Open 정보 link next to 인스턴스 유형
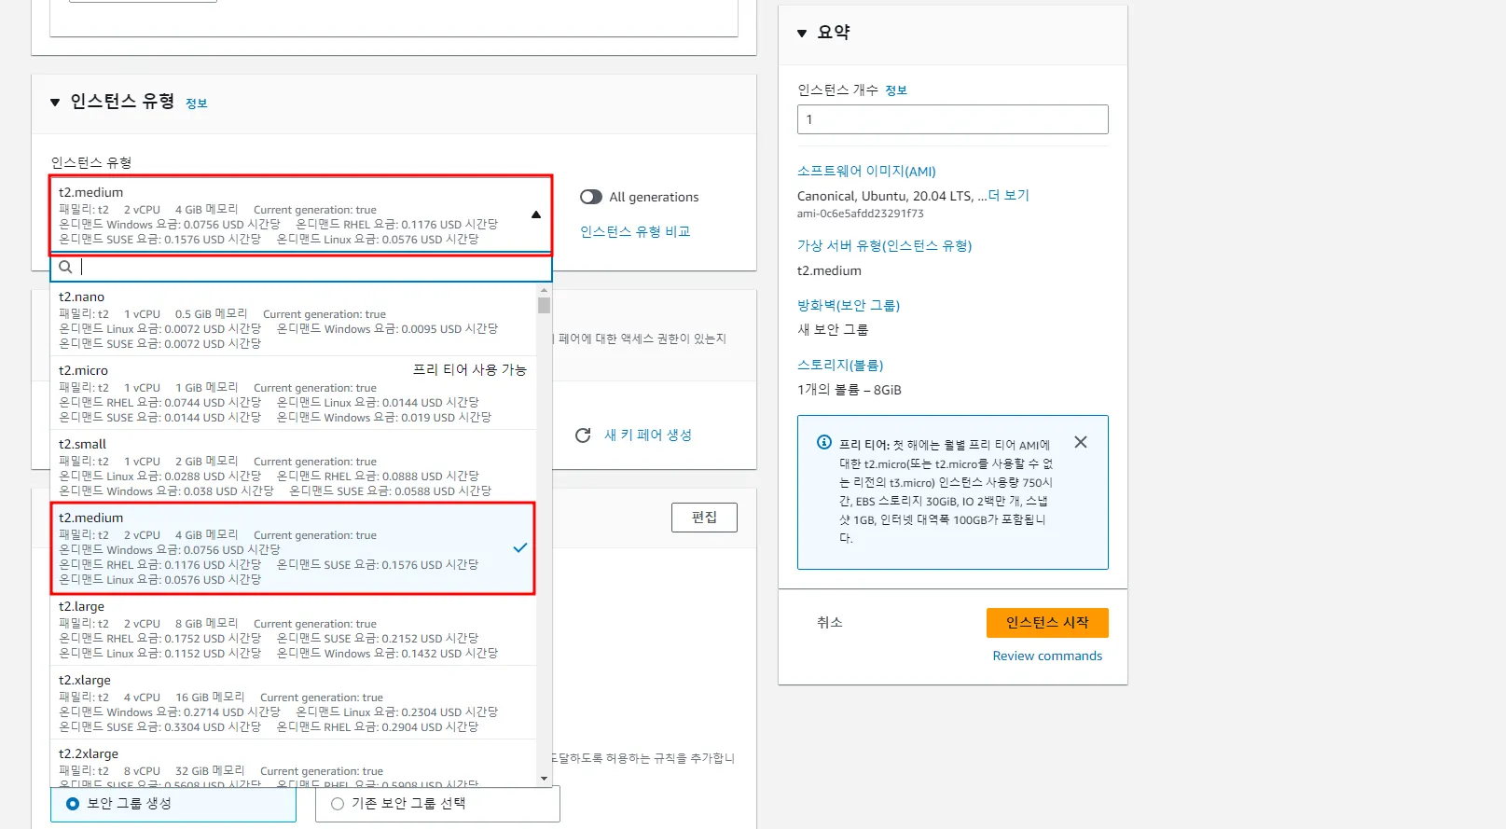The height and width of the screenshot is (829, 1506). tap(197, 104)
